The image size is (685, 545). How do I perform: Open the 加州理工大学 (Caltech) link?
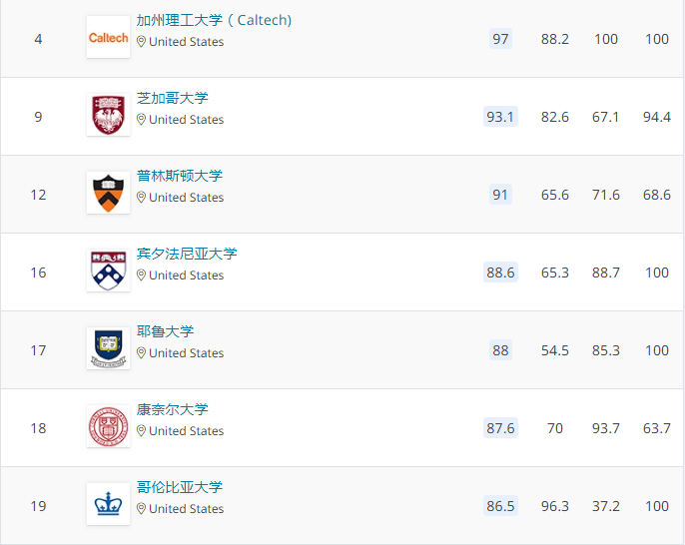click(x=214, y=20)
